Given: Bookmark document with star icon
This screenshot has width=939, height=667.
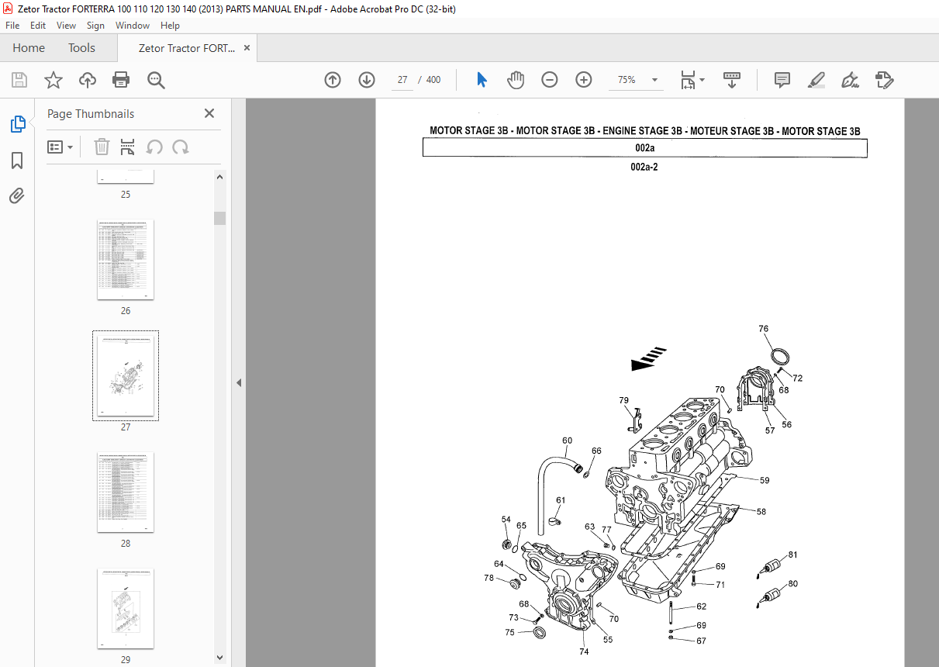Looking at the screenshot, I should click(53, 80).
